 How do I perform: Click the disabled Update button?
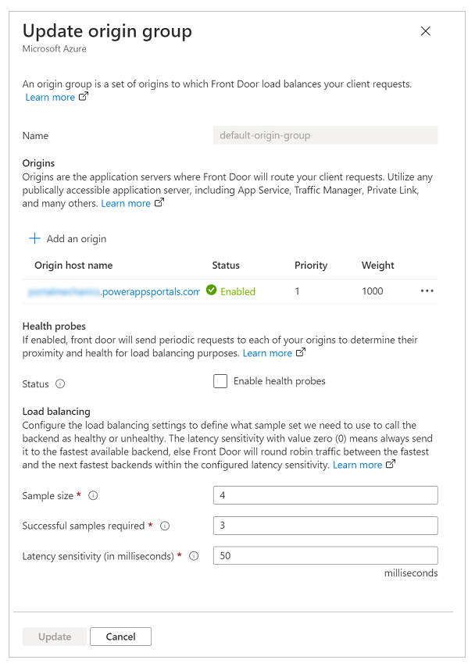click(54, 636)
